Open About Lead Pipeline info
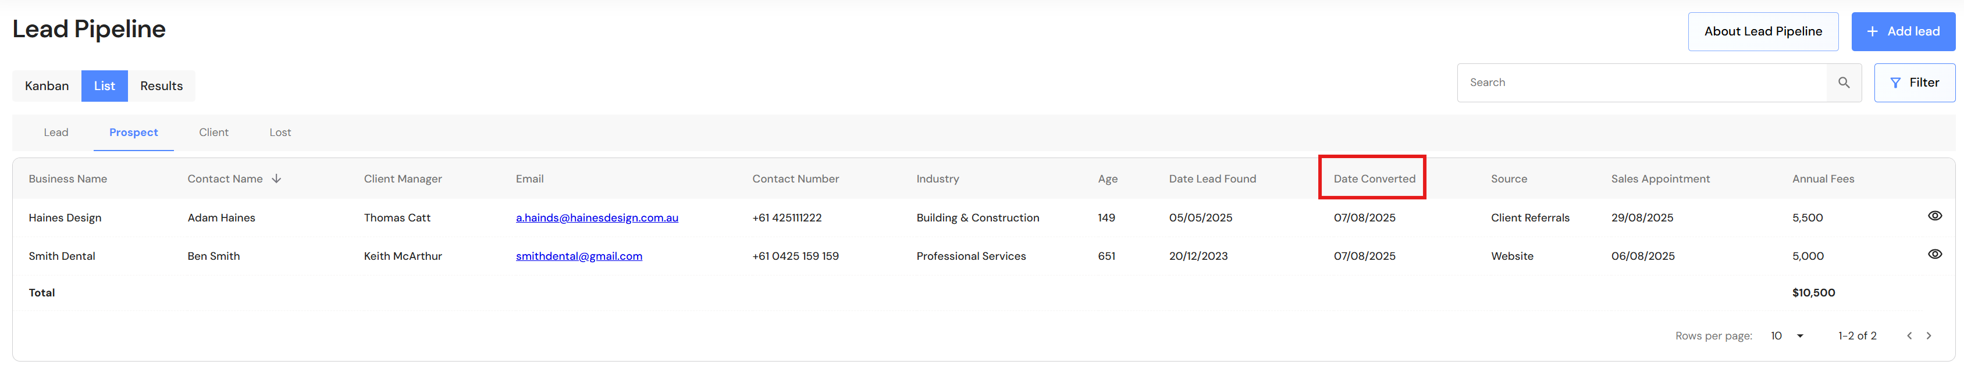1964x372 pixels. point(1763,31)
